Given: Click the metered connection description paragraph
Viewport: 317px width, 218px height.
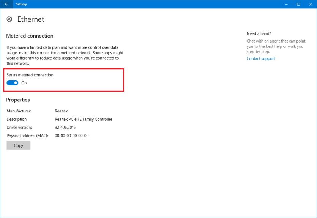Looking at the screenshot, I should click(65, 55).
